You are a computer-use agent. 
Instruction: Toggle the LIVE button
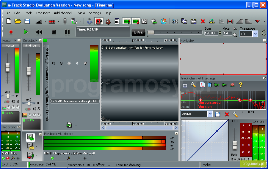(138, 32)
